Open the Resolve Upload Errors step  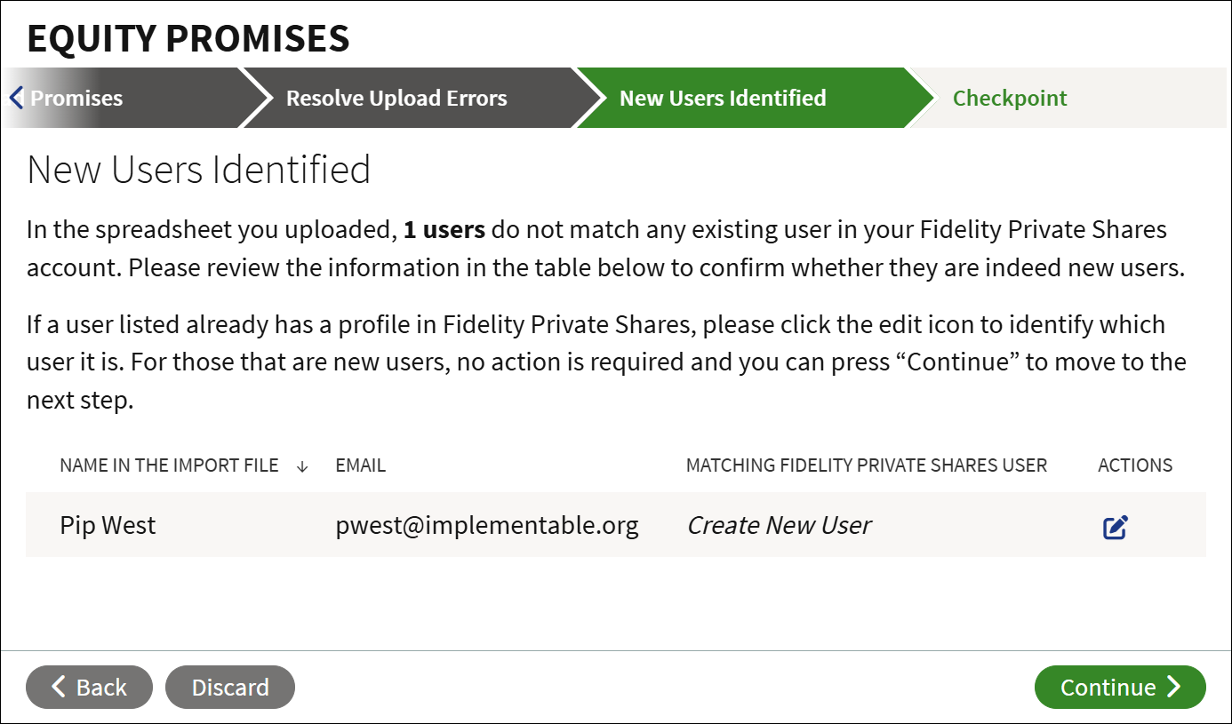coord(396,98)
